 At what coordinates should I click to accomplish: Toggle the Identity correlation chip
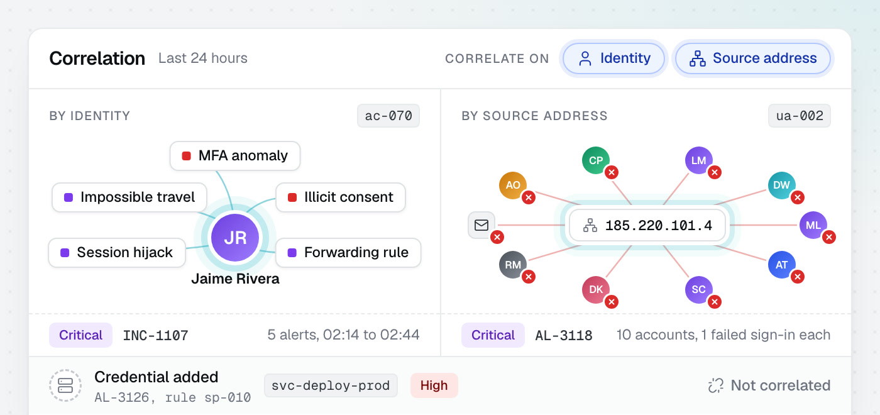pos(614,58)
